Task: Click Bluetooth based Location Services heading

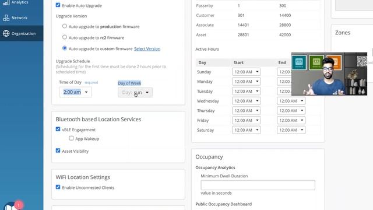Action: (98, 119)
